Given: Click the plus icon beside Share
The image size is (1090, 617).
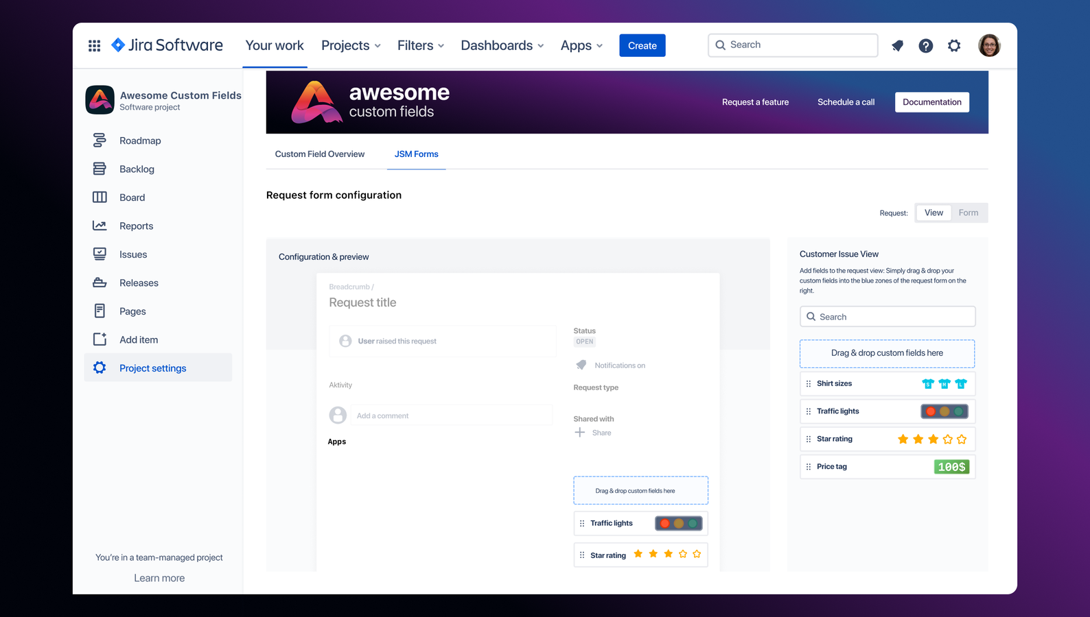Looking at the screenshot, I should tap(580, 433).
